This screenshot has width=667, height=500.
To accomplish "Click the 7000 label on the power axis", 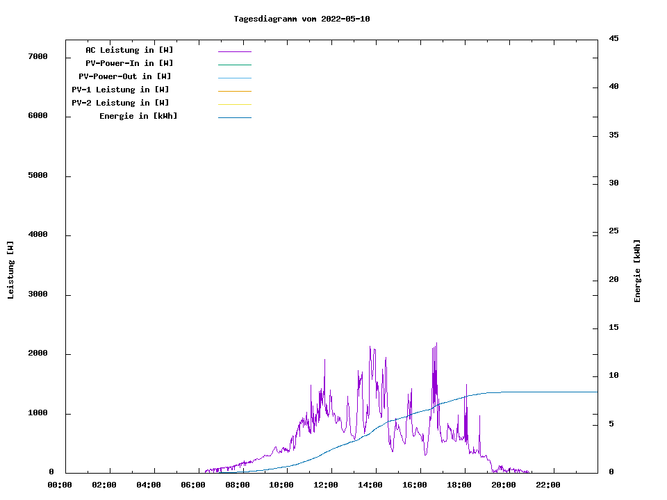I will click(x=38, y=56).
